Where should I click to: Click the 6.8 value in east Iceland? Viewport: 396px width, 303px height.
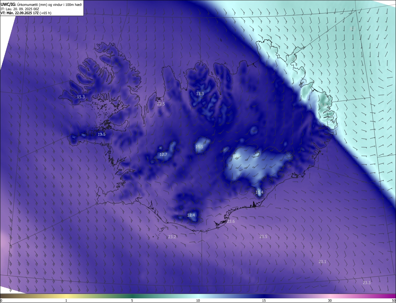pyautogui.click(x=324, y=105)
